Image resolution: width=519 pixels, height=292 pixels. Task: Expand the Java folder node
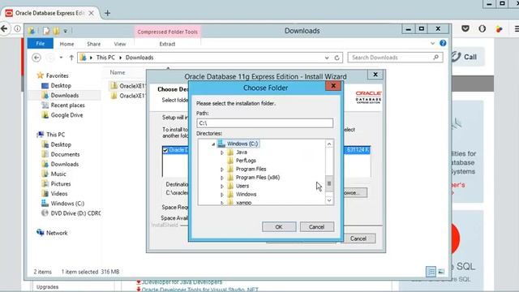(221, 152)
